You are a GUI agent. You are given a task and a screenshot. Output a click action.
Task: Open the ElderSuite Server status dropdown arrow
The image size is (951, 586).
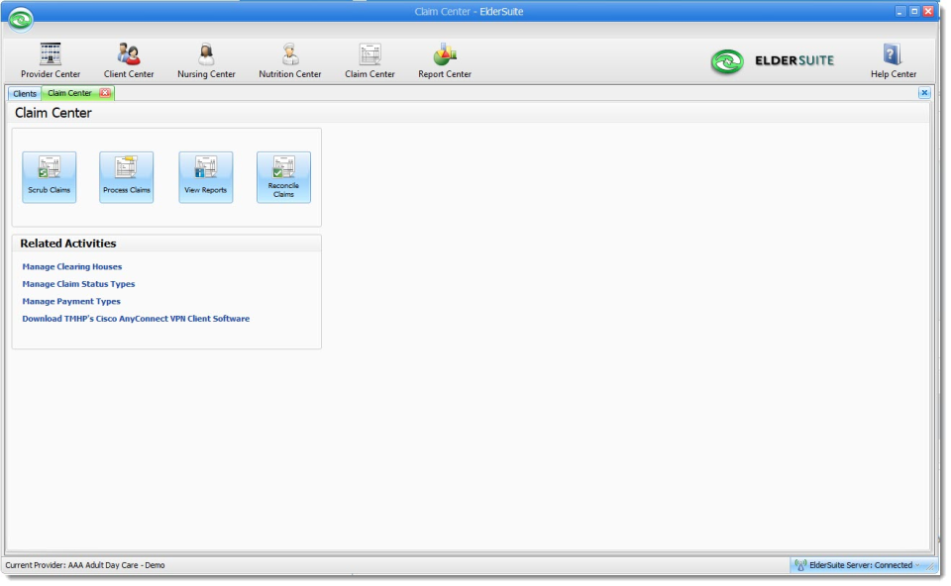917,565
